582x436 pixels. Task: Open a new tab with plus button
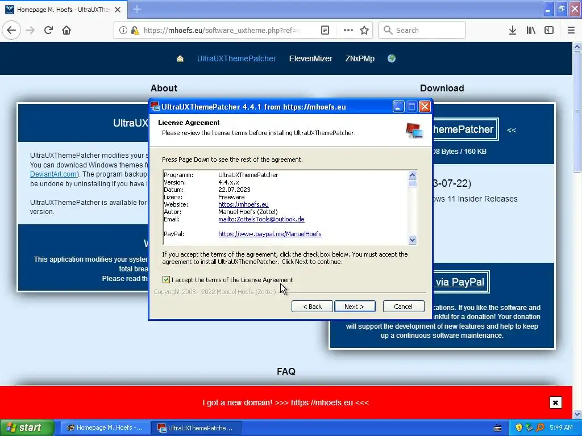click(x=137, y=9)
